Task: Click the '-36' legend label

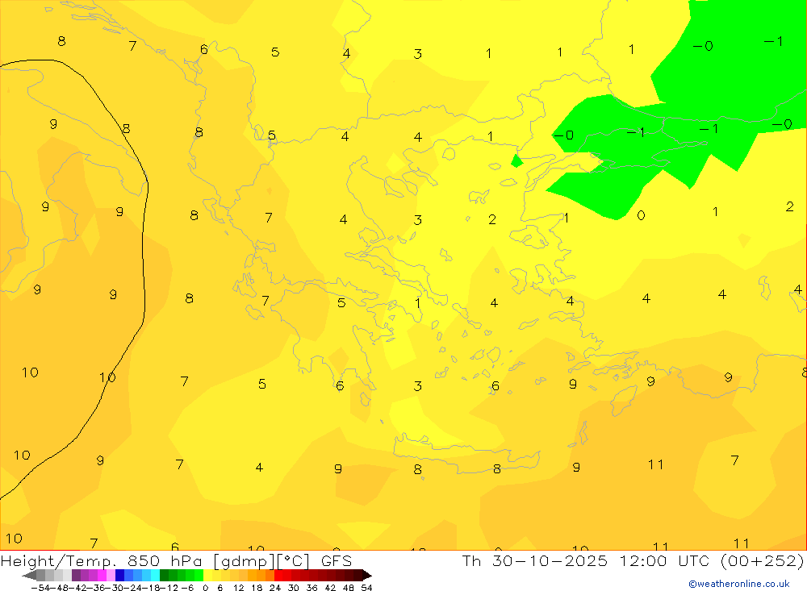Action: [x=96, y=588]
